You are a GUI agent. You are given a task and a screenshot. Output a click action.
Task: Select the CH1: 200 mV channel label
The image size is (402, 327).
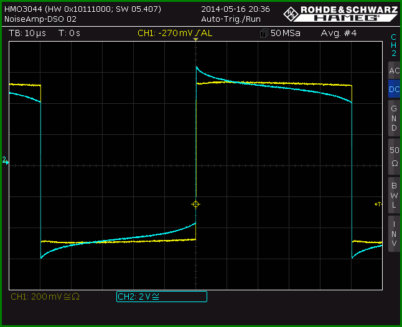click(x=45, y=297)
